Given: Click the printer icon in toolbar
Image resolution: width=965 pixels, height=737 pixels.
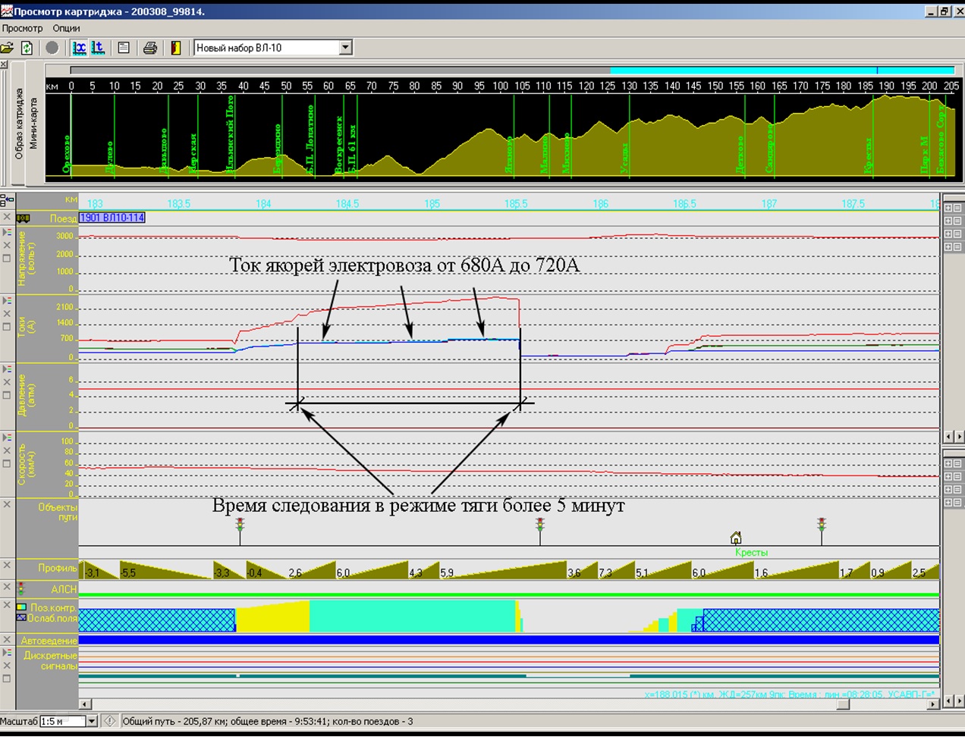Looking at the screenshot, I should 150,48.
